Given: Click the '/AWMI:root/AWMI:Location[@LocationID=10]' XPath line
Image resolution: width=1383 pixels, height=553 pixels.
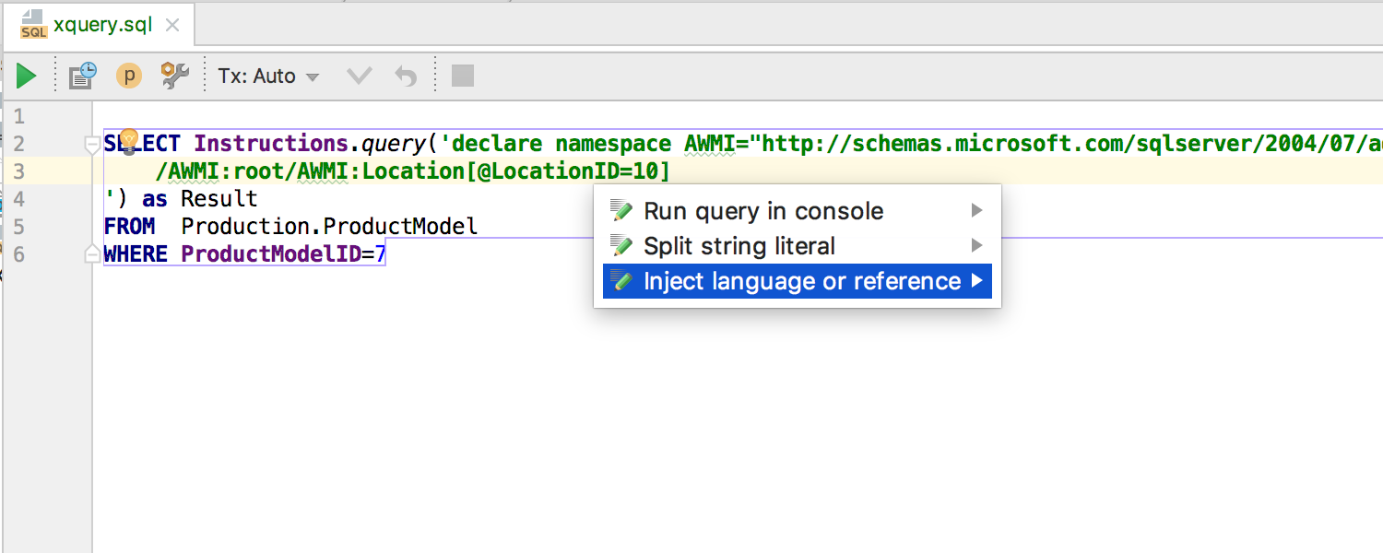Looking at the screenshot, I should pyautogui.click(x=412, y=171).
